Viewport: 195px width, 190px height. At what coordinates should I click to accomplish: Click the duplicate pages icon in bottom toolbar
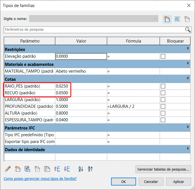47,169
